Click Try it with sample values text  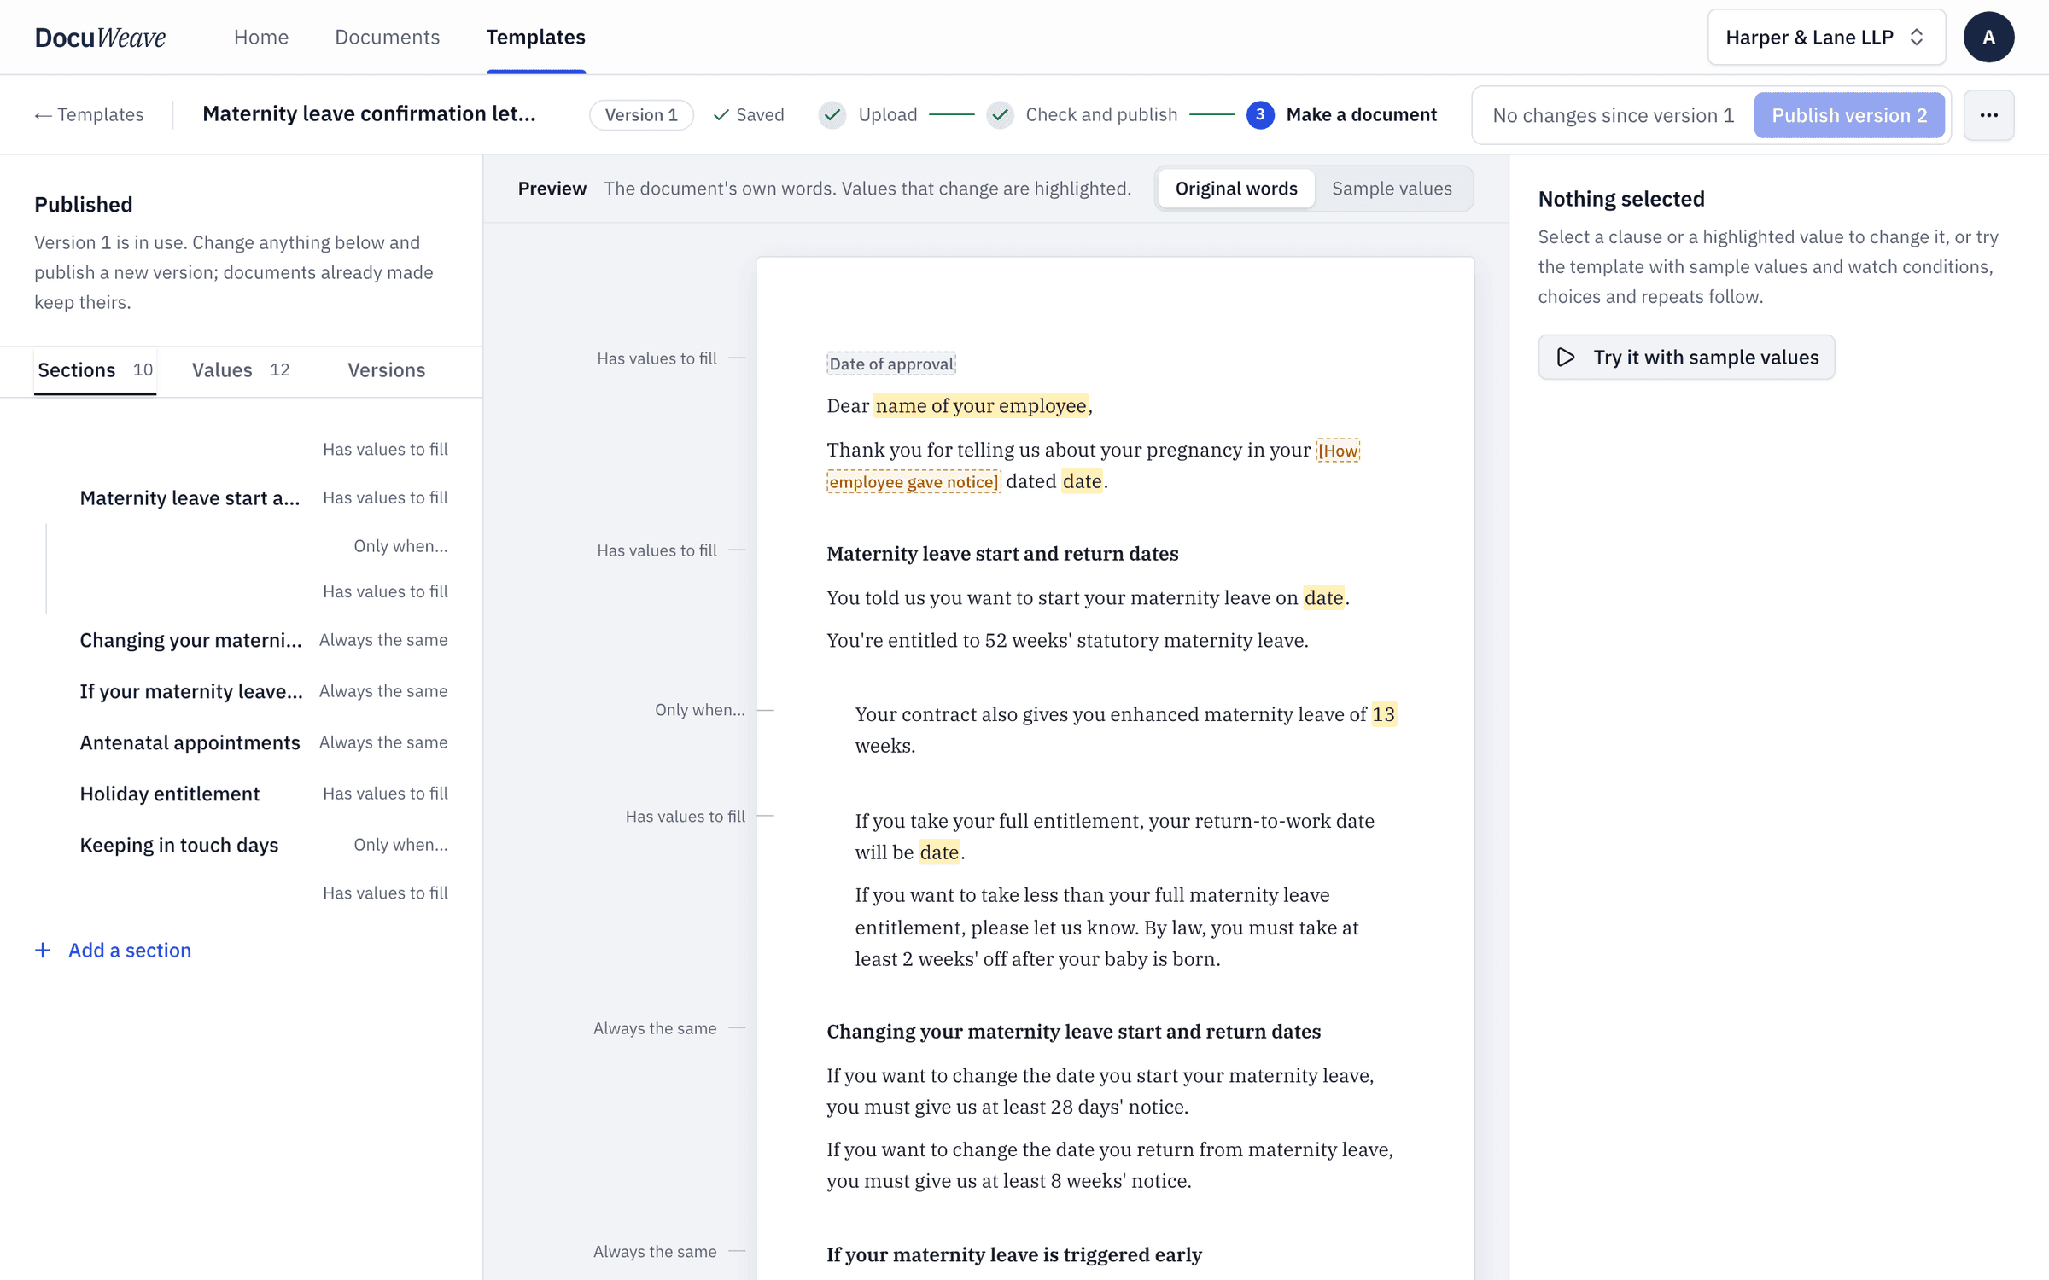pos(1706,358)
